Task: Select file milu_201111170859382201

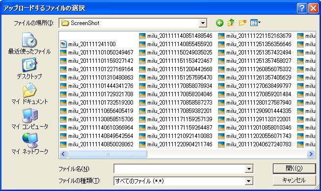Action: [x=176, y=111]
